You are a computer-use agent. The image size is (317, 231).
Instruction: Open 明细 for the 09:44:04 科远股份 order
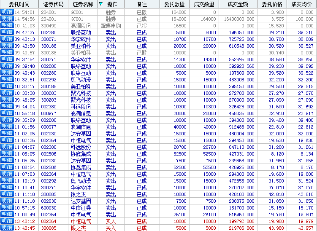click(x=7, y=107)
